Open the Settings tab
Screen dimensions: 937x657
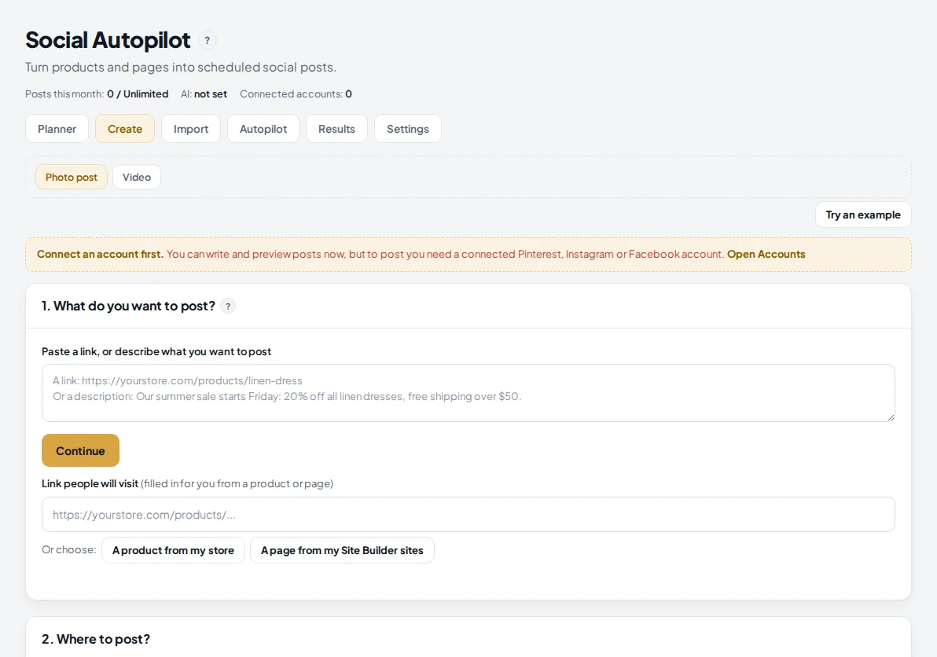coord(407,129)
